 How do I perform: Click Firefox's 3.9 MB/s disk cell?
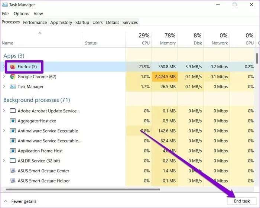[191, 67]
